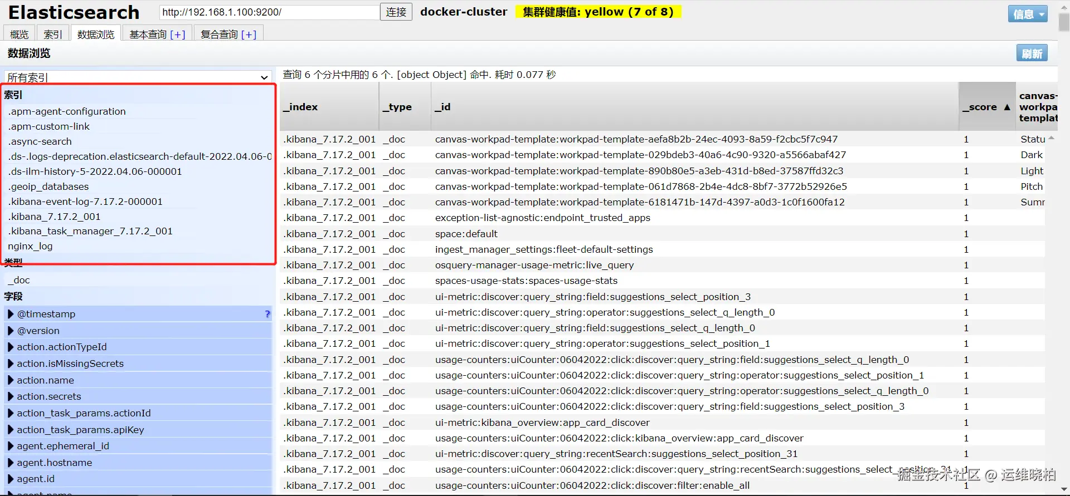This screenshot has height=496, width=1070.
Task: Expand the @timestamp field
Action: tap(11, 314)
